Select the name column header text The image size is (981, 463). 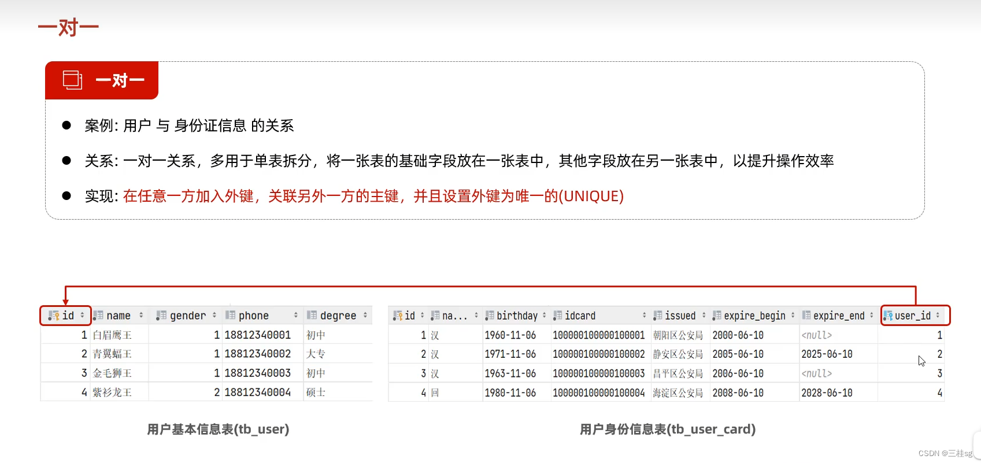coord(119,316)
